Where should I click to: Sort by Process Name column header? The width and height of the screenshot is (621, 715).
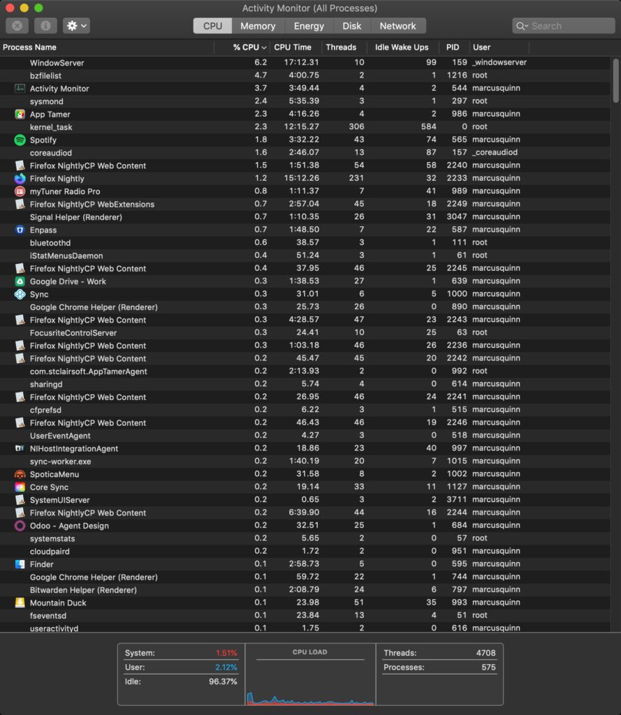107,47
